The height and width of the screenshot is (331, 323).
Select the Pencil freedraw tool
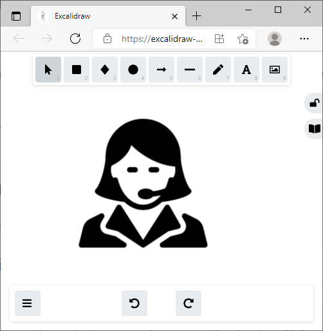tap(218, 70)
